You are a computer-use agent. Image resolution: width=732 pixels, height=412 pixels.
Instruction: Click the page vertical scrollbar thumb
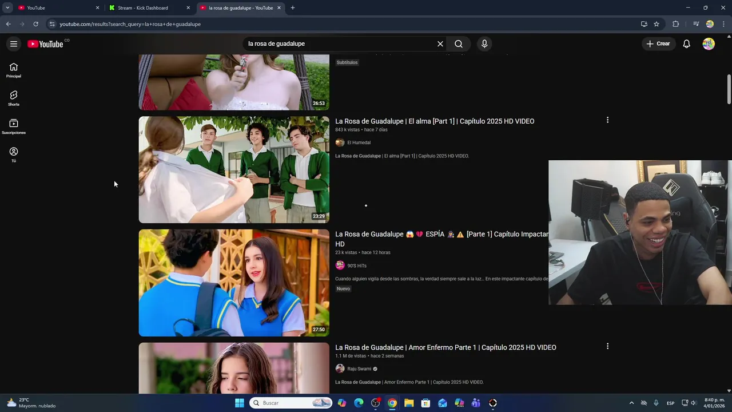pos(729,89)
